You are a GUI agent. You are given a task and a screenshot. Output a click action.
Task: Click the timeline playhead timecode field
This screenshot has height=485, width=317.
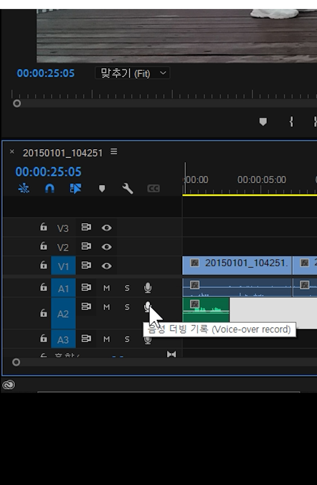48,172
